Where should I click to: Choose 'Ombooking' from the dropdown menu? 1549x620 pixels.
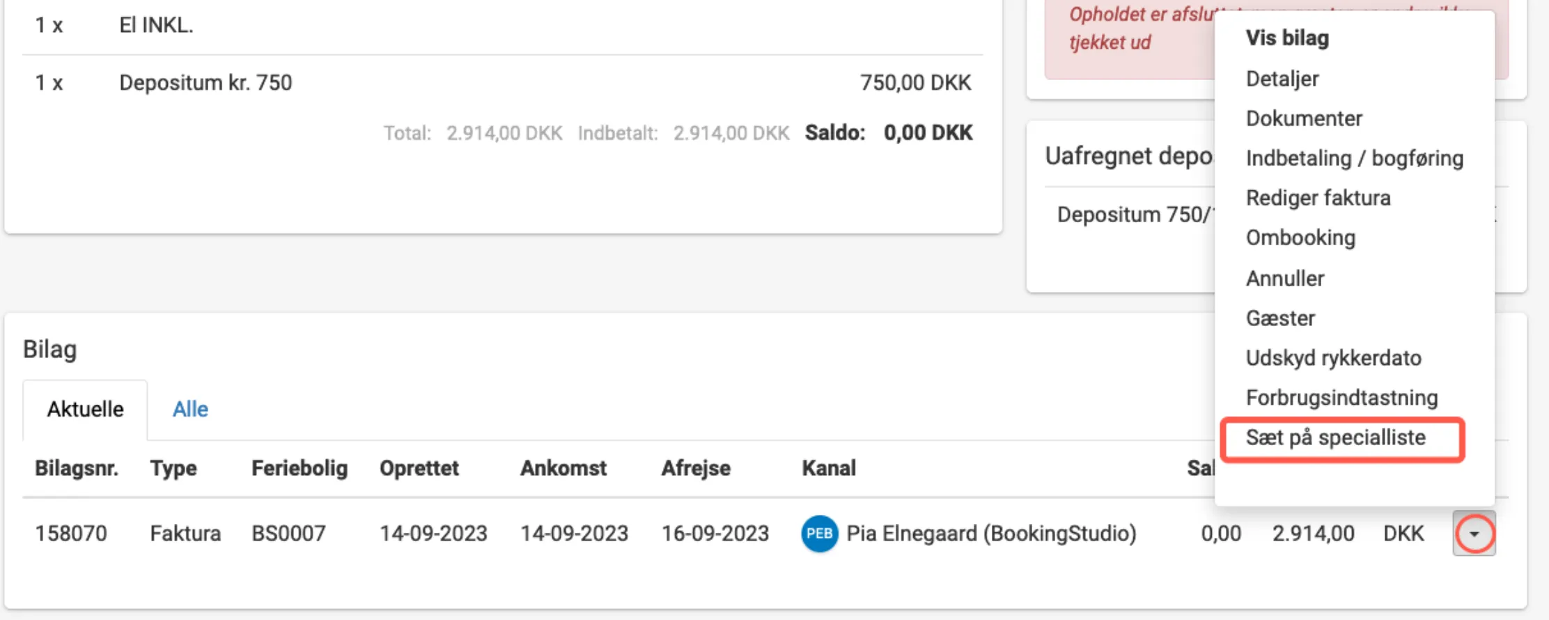tap(1300, 238)
